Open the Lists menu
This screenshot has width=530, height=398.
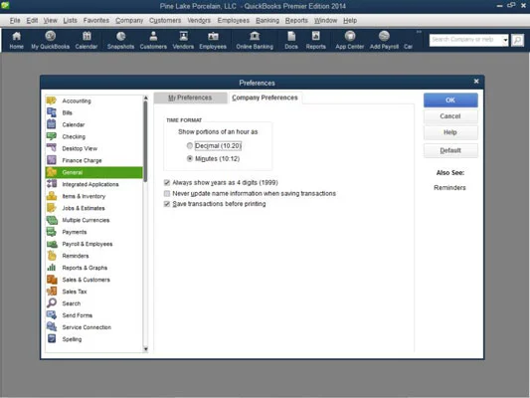pyautogui.click(x=70, y=20)
